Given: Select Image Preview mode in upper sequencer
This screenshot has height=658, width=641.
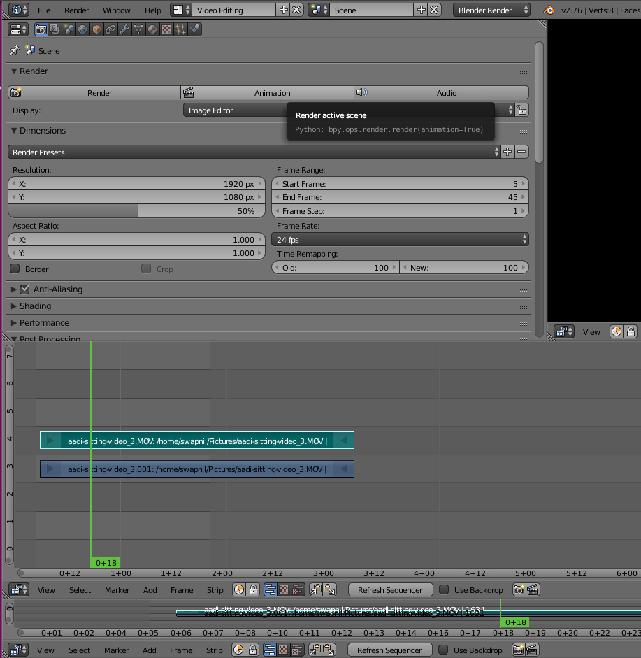Looking at the screenshot, I should tap(284, 589).
